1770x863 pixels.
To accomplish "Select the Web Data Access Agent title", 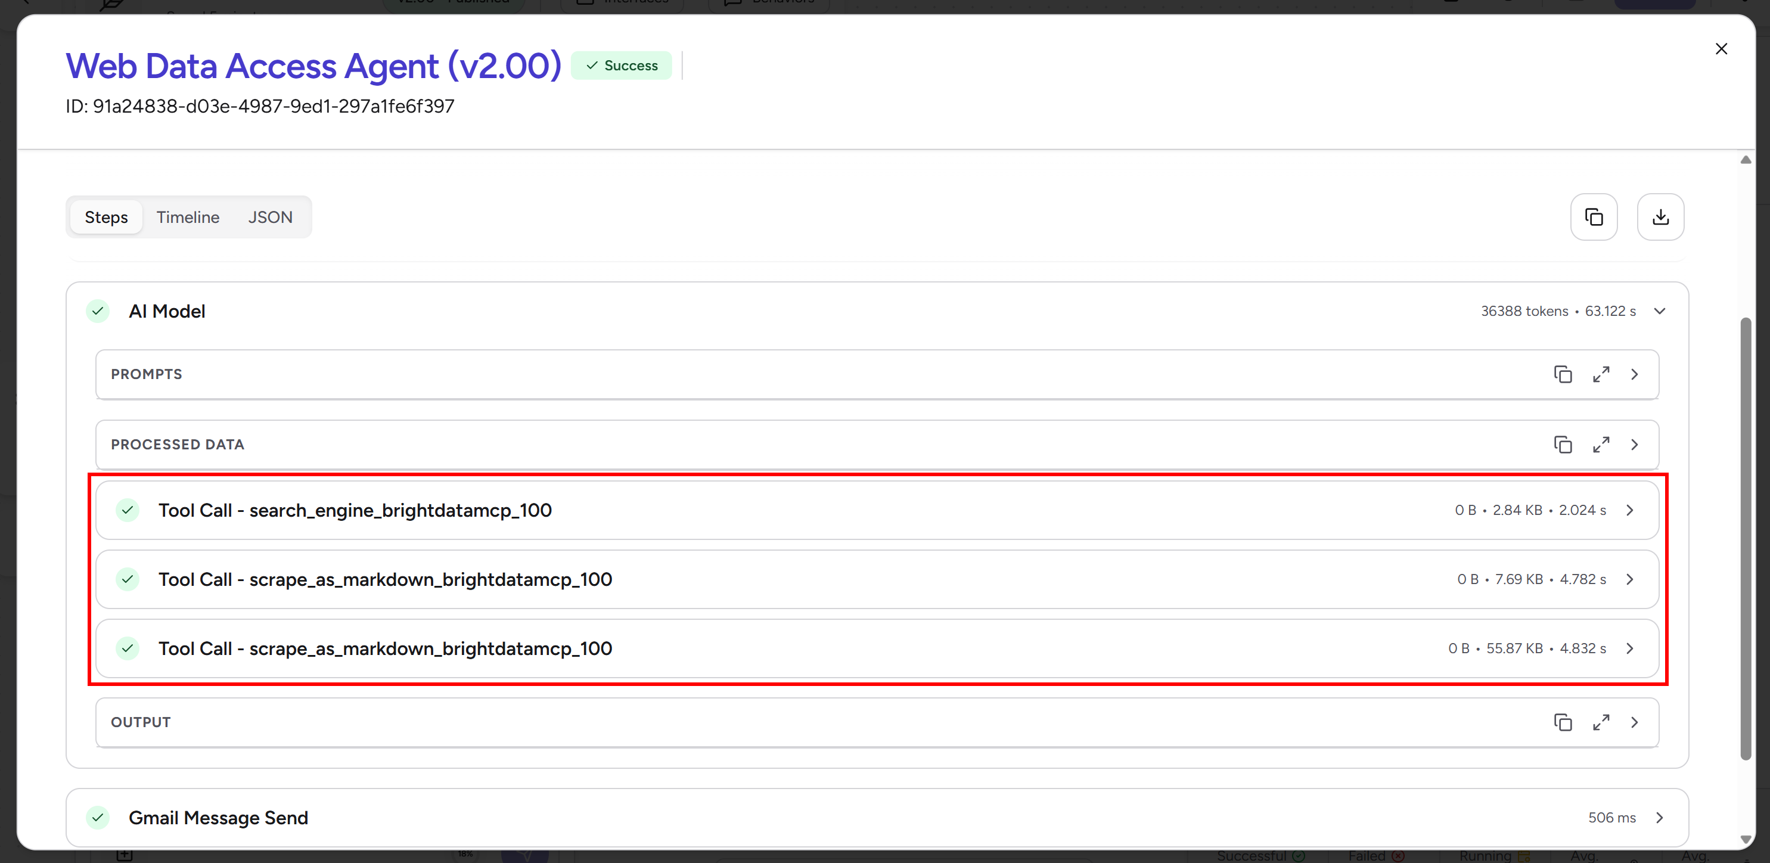I will (x=313, y=66).
